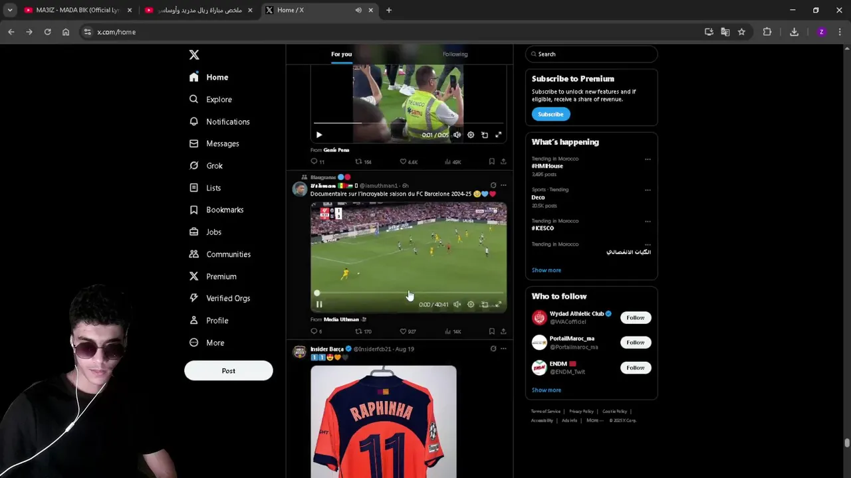Toggle picture-in-picture on top video

(x=485, y=135)
